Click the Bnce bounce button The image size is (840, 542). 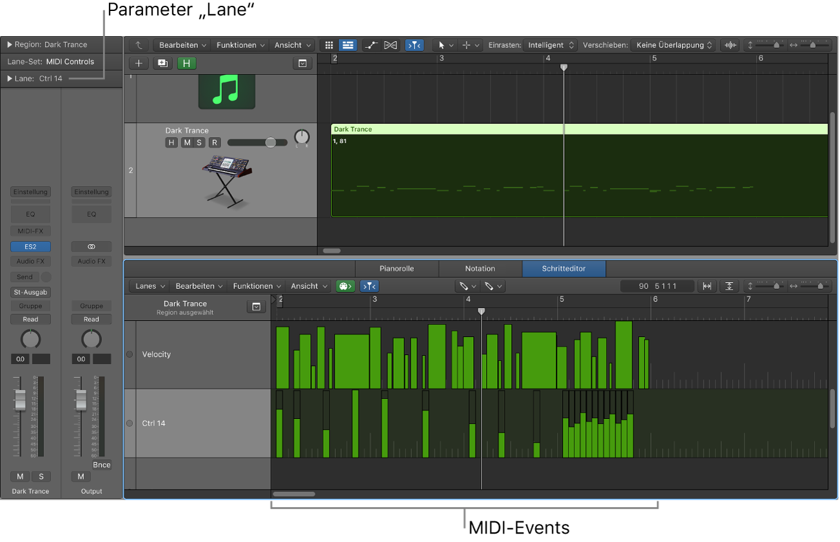coord(101,465)
